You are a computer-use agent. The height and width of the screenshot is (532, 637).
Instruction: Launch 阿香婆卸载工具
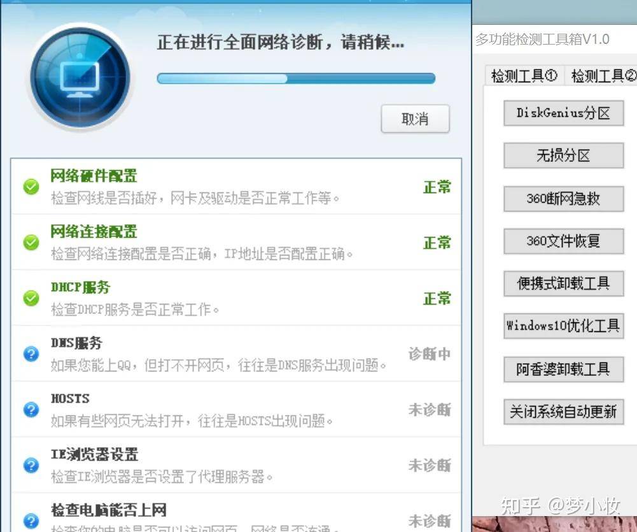coord(563,370)
